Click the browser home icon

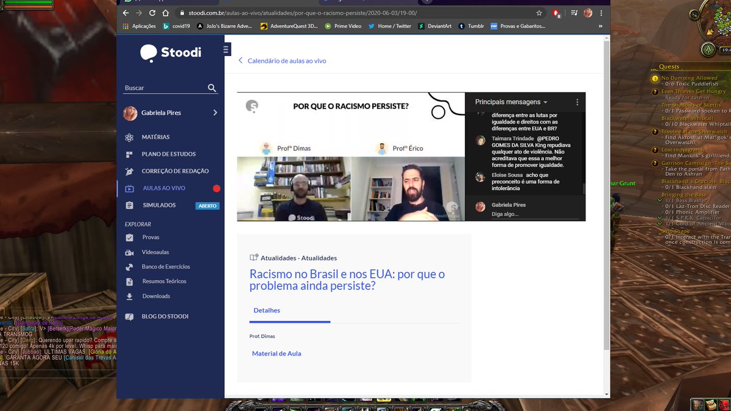[x=166, y=13]
